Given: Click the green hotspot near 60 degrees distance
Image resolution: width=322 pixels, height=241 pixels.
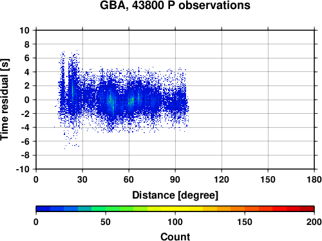Looking at the screenshot, I should click(x=131, y=101).
